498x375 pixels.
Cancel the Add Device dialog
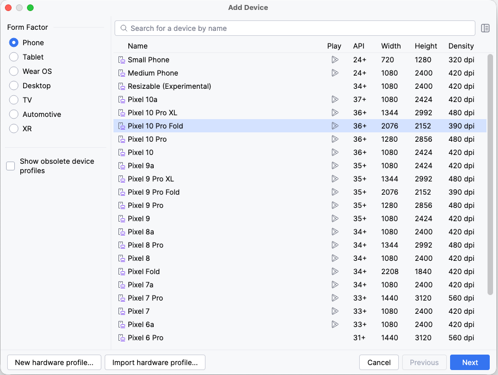(x=379, y=362)
